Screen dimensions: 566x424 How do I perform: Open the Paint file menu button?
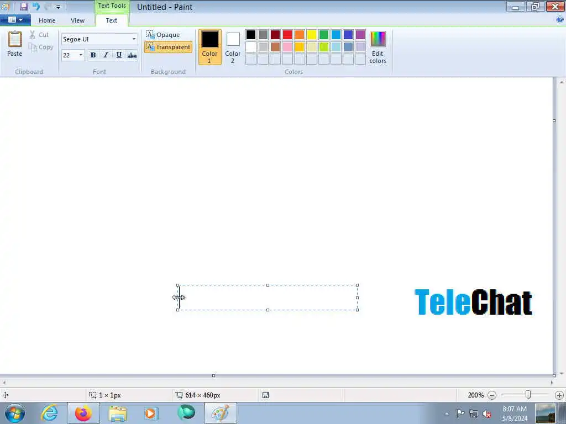coord(15,20)
